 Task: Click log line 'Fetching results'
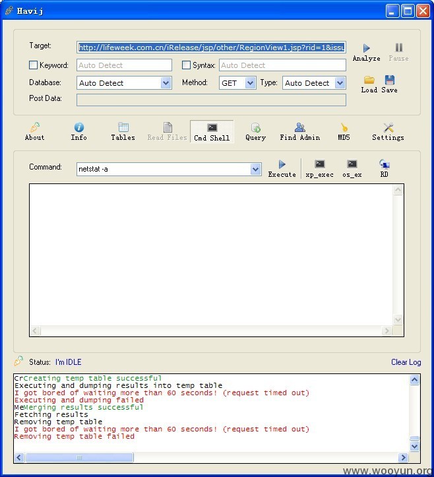(51, 414)
